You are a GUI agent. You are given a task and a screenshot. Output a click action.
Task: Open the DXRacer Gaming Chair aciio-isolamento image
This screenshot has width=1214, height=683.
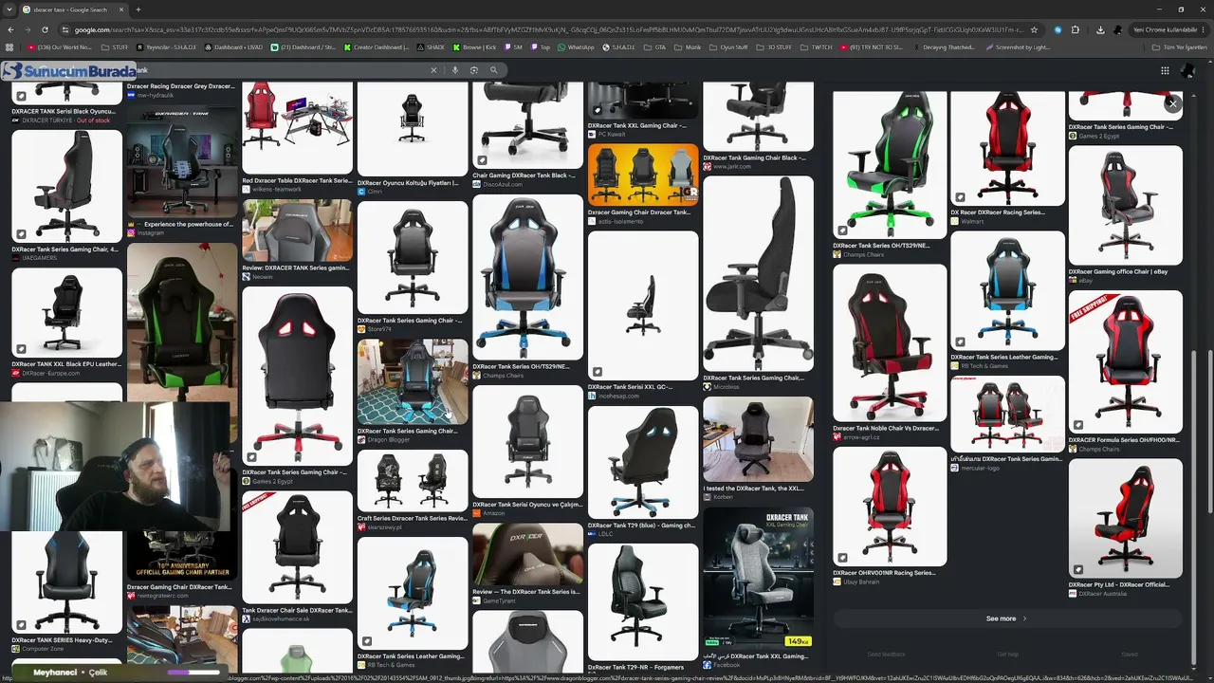[x=643, y=175]
